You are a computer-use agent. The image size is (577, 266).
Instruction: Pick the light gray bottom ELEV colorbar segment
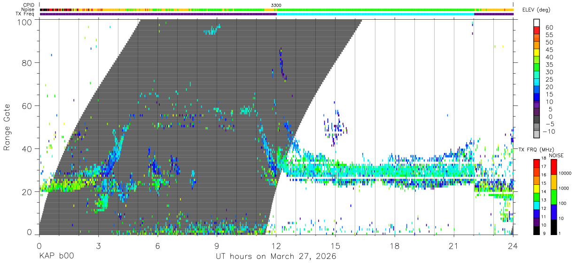point(537,135)
